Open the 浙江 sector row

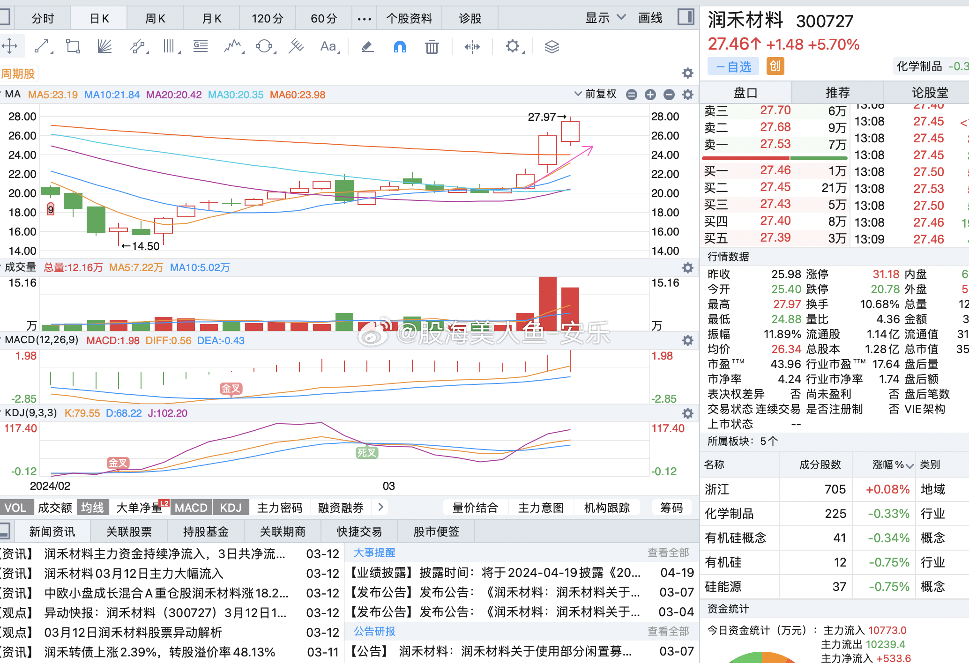[717, 489]
